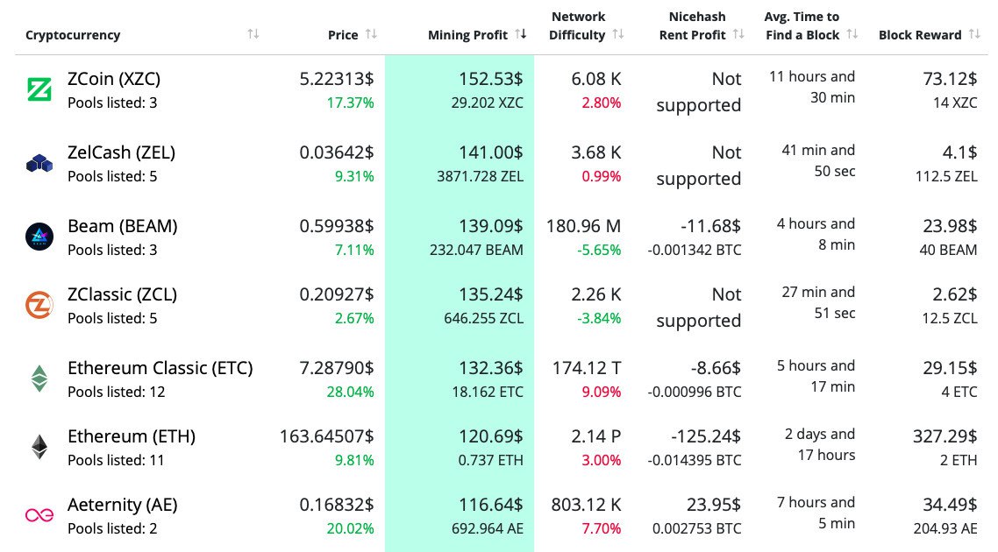Click ZCoin price 5.22313$
Image resolution: width=998 pixels, height=552 pixels.
pyautogui.click(x=337, y=79)
